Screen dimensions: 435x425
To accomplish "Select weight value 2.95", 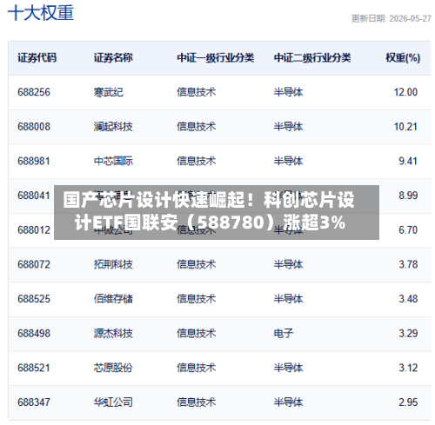I will point(408,402).
